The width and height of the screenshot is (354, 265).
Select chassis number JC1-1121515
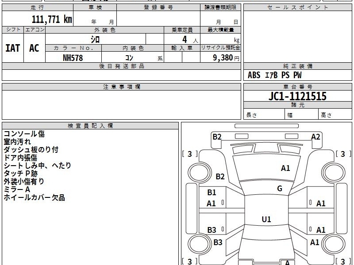tap(297, 96)
